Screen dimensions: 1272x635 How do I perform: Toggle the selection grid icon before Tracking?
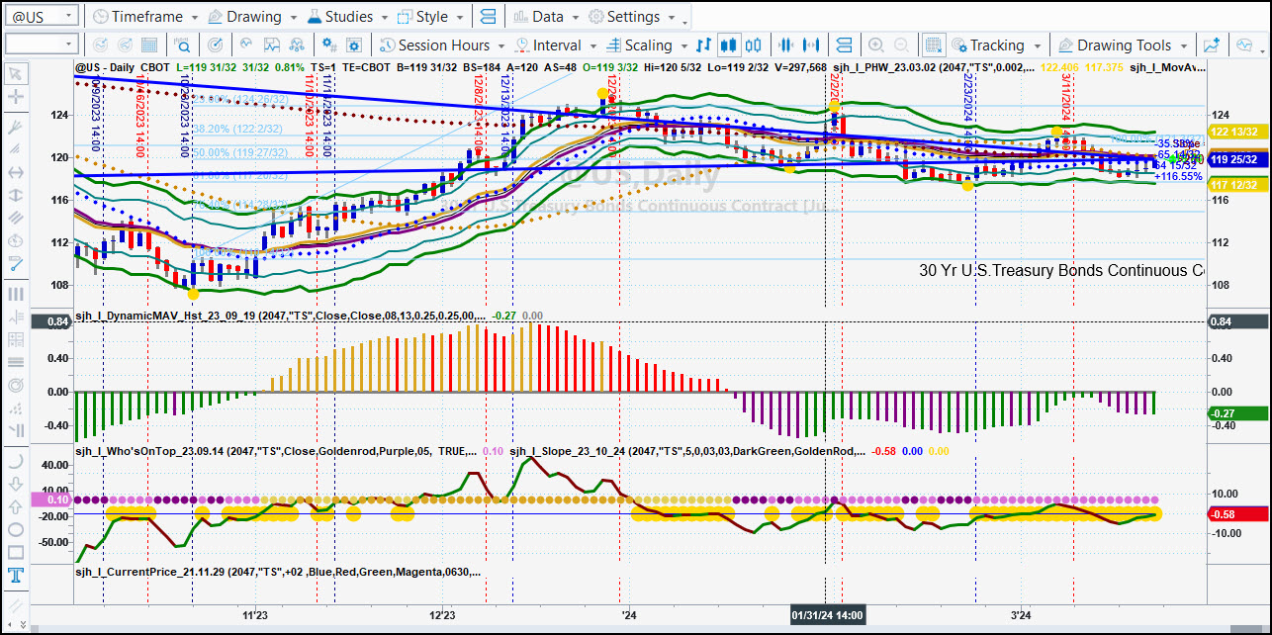[933, 45]
